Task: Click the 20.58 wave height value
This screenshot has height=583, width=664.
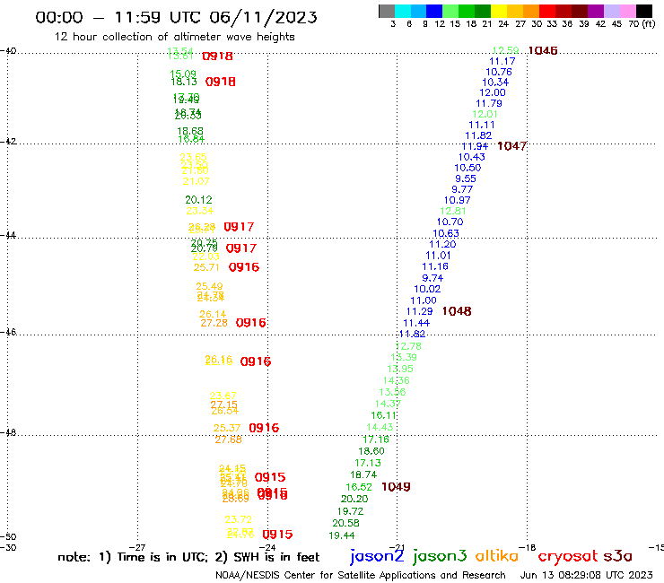Action: pos(346,523)
